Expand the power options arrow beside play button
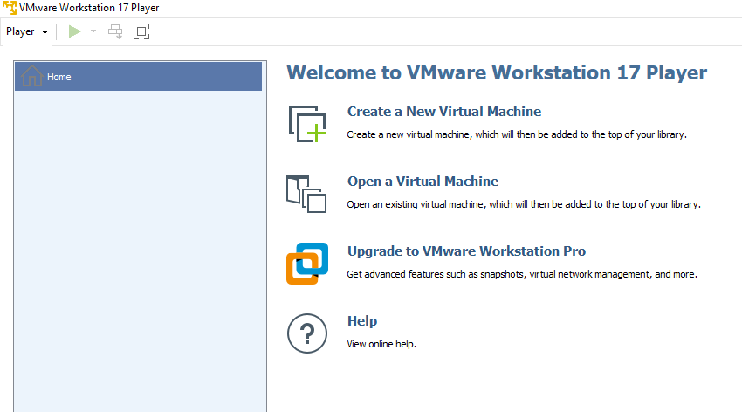The width and height of the screenshot is (742, 412). [x=93, y=31]
